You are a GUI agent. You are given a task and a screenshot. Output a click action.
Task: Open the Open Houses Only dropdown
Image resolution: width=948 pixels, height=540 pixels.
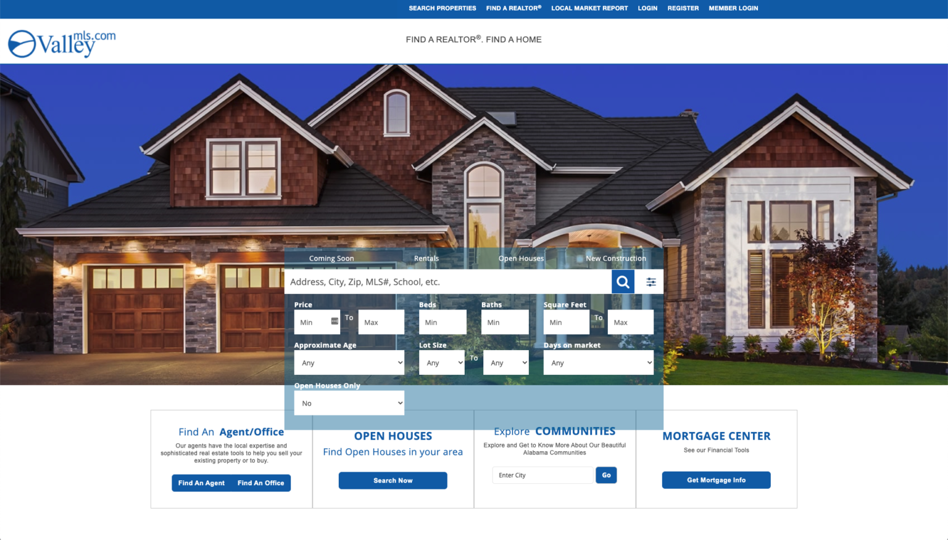pos(349,403)
